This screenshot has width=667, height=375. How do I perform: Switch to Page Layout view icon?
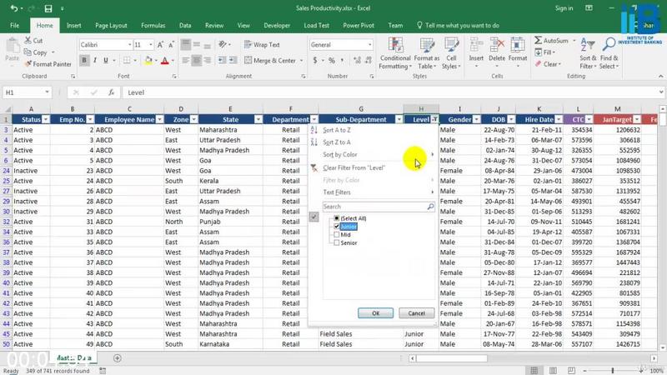point(553,371)
